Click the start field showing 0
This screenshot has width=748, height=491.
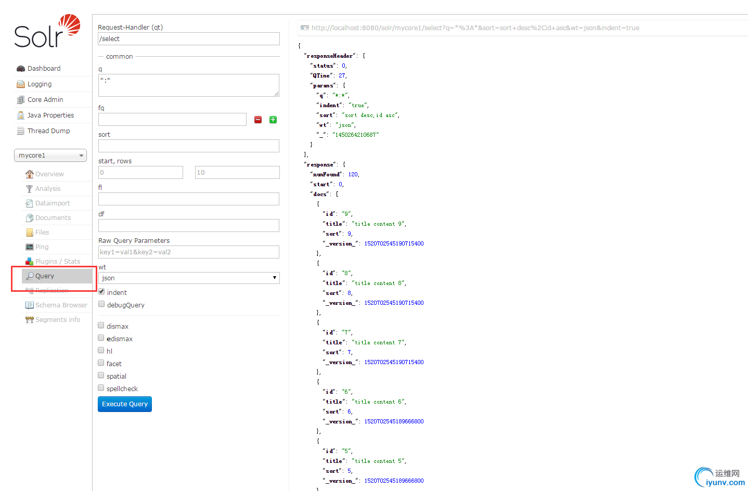click(140, 172)
